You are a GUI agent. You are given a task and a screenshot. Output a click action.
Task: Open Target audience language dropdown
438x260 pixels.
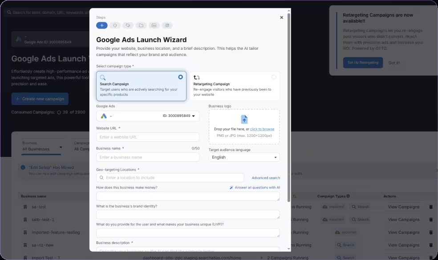pyautogui.click(x=244, y=157)
